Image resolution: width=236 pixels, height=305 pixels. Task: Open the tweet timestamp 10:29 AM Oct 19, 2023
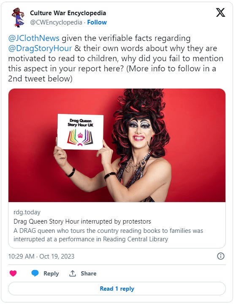(41, 256)
